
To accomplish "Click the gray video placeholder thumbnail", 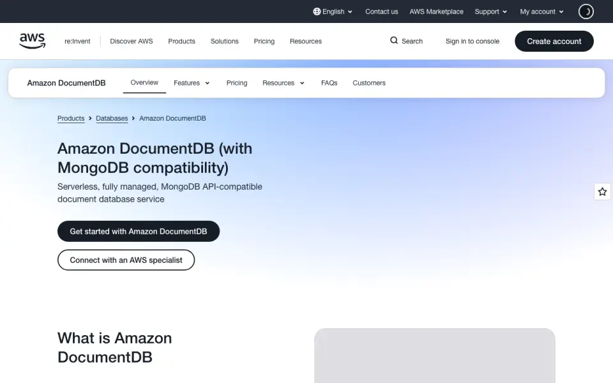I will coord(435,356).
